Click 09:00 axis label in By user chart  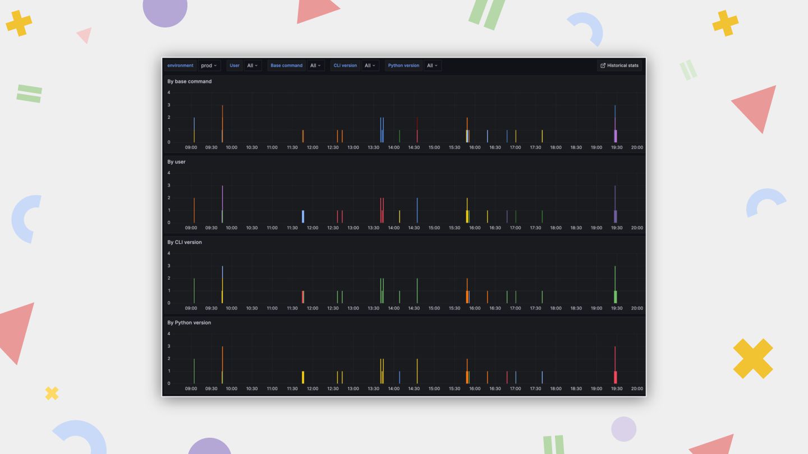pos(191,228)
